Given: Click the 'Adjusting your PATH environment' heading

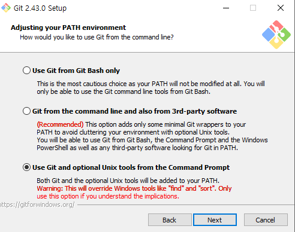Looking at the screenshot, I should pyautogui.click(x=68, y=28).
